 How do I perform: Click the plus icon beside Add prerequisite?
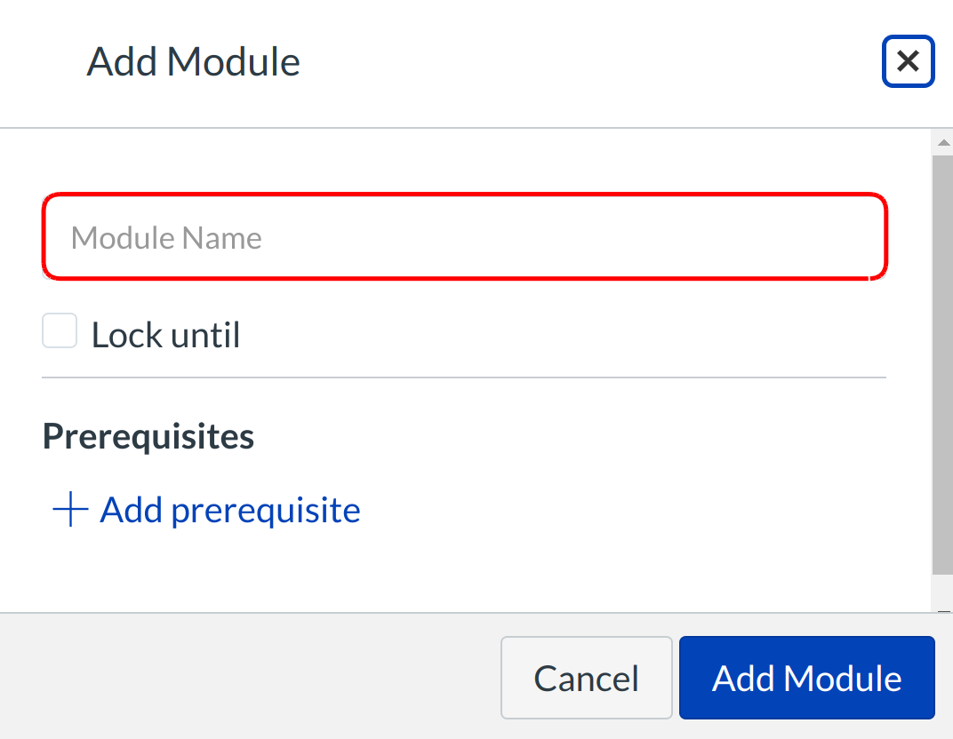(x=70, y=510)
